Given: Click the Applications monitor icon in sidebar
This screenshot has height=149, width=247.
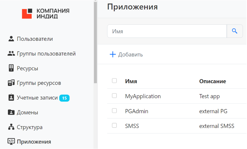Looking at the screenshot, I should tap(11, 142).
